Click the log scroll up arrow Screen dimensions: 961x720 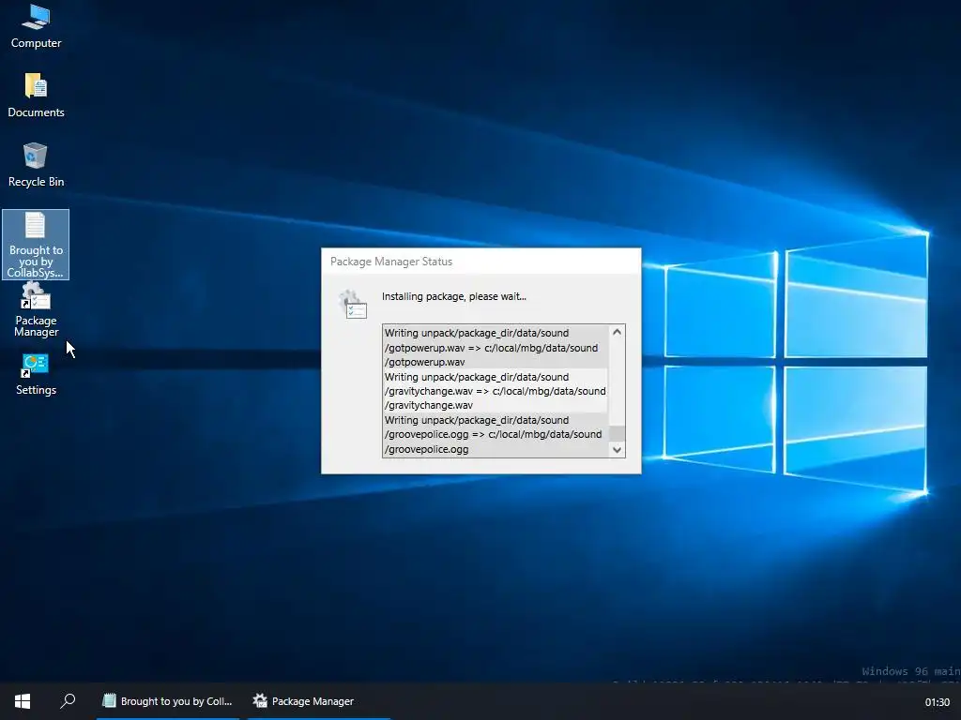tap(618, 332)
